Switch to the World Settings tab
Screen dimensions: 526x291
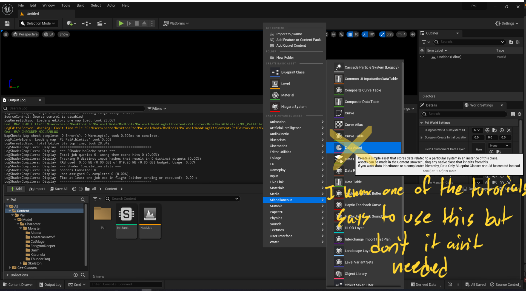pos(481,105)
